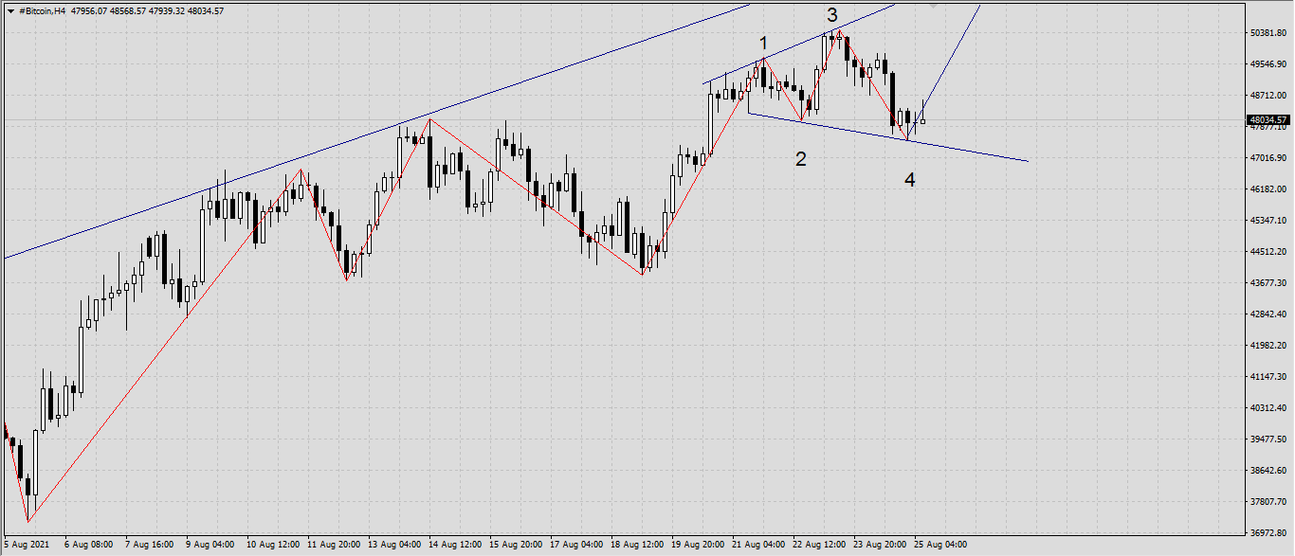Click the 44512.20 level on price axis
1295x556 pixels.
pos(1267,252)
